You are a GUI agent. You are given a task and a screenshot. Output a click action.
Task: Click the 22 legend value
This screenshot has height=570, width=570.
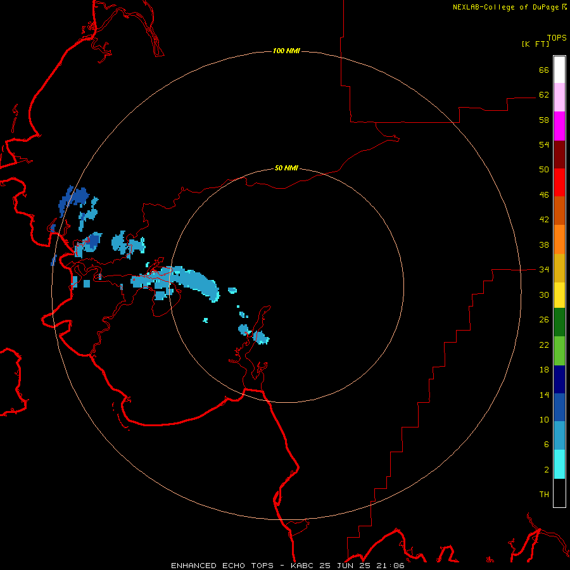(544, 345)
